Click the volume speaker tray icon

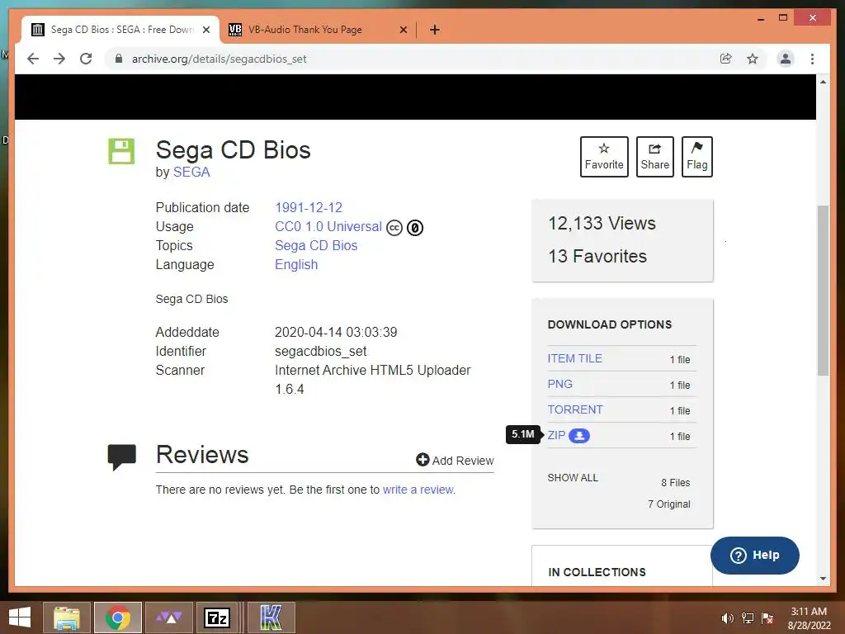coord(728,618)
